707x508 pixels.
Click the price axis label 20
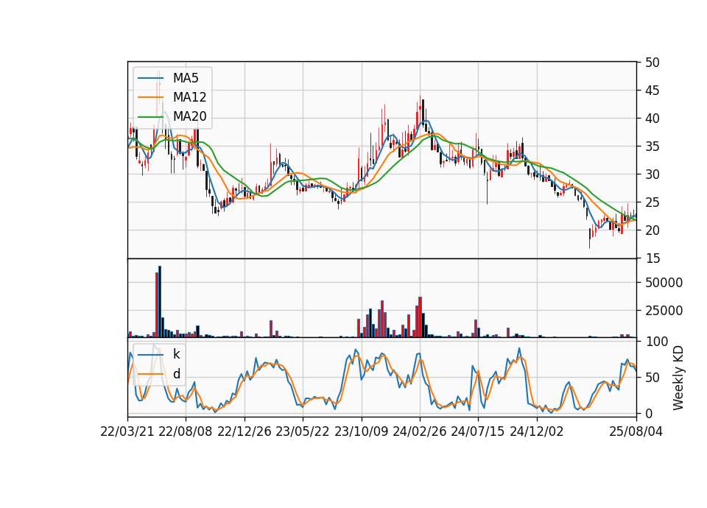click(652, 230)
